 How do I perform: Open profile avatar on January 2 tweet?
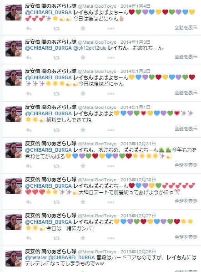[x=14, y=77]
